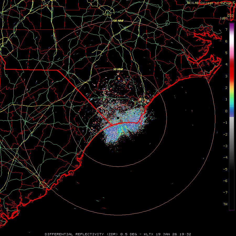Click the -1 value on the scale
This screenshot has height=236, width=236.
[225, 123]
